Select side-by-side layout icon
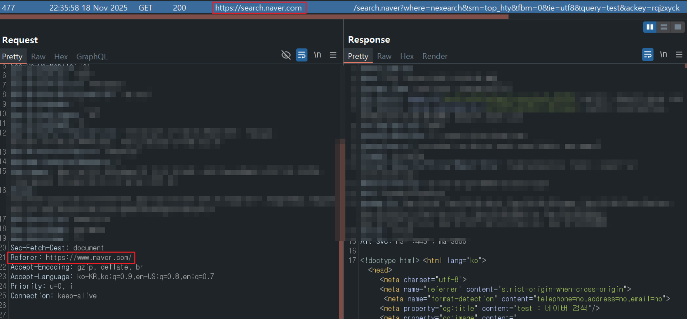 coord(650,27)
